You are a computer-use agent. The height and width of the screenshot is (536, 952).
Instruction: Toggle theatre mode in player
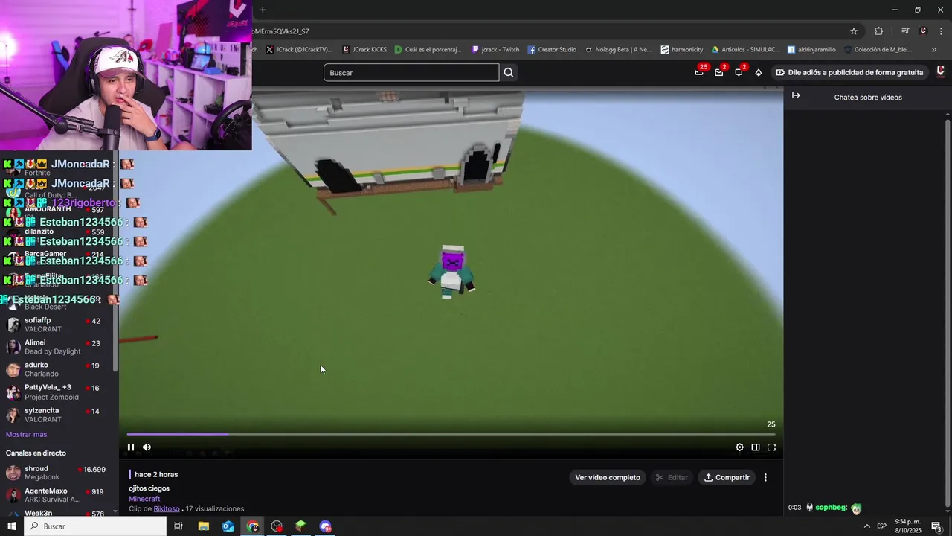[x=756, y=447]
